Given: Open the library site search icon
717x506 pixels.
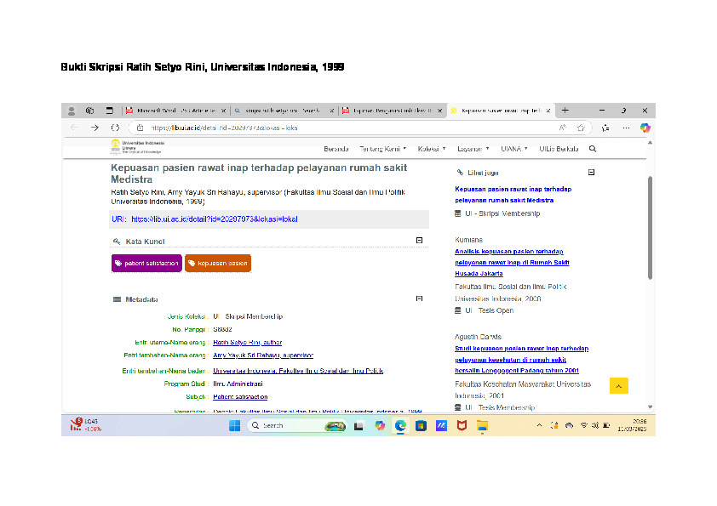Looking at the screenshot, I should tap(593, 149).
